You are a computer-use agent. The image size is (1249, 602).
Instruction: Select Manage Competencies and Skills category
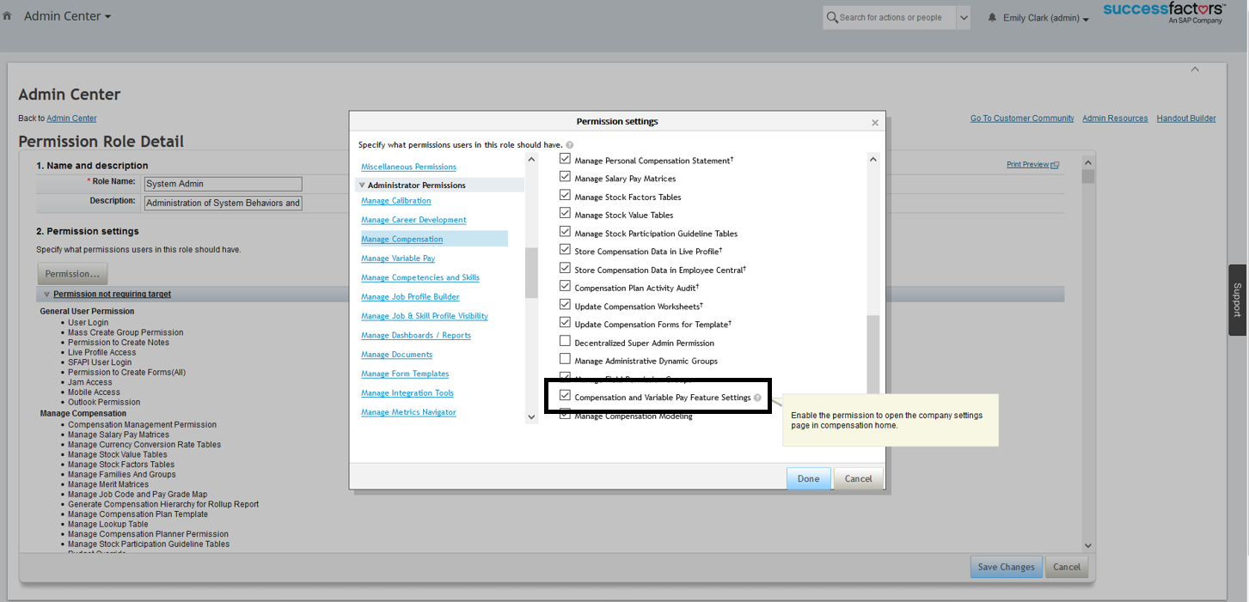(420, 277)
